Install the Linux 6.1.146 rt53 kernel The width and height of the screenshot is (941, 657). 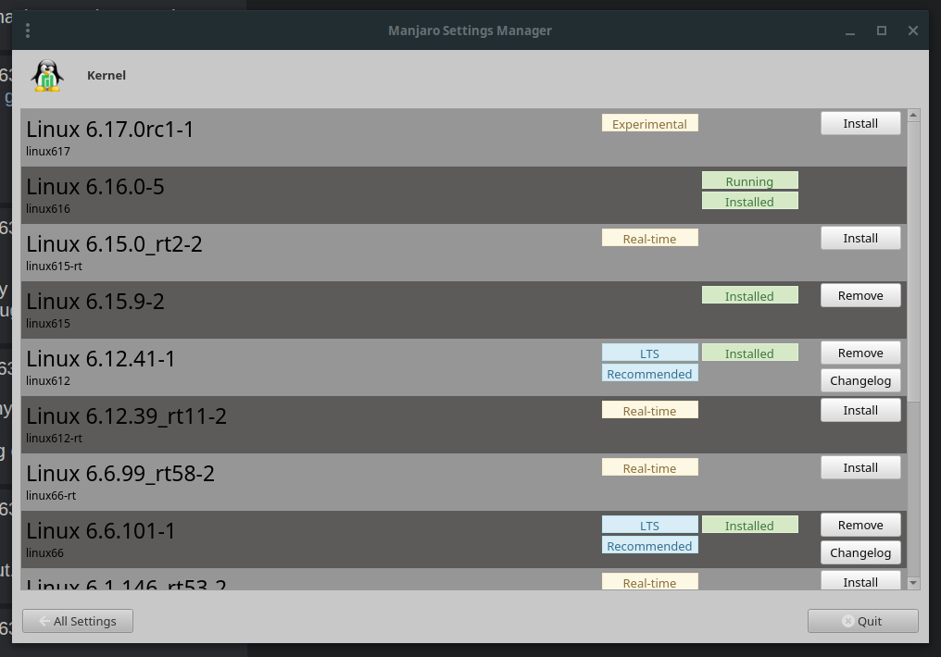860,580
